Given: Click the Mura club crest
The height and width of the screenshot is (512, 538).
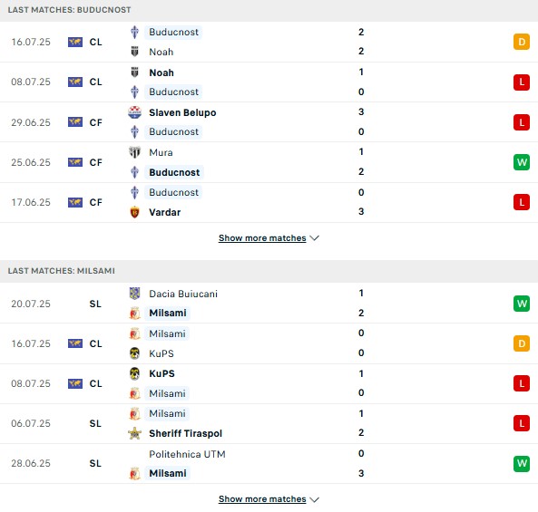Looking at the screenshot, I should tap(134, 152).
